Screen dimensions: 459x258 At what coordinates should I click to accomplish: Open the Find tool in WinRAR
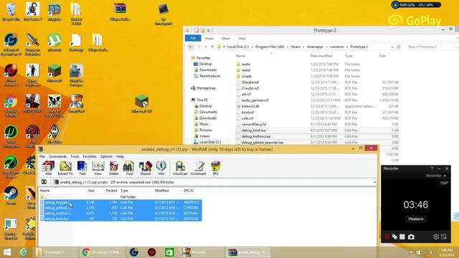click(129, 168)
